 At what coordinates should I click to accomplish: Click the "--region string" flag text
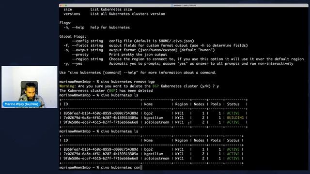pos(87,59)
